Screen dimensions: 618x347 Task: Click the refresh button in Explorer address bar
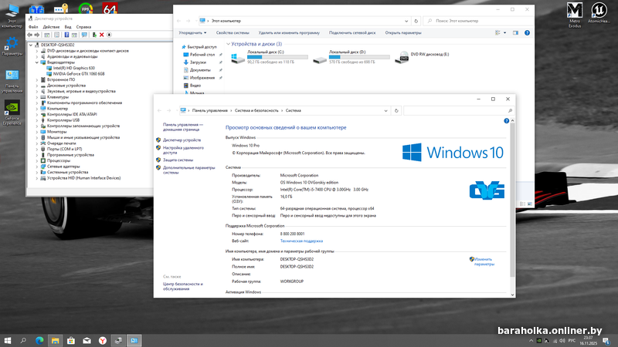(x=414, y=20)
